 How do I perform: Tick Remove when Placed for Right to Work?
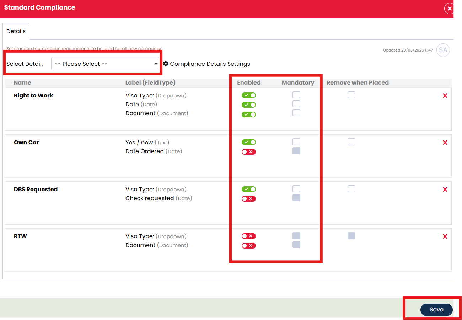351,95
